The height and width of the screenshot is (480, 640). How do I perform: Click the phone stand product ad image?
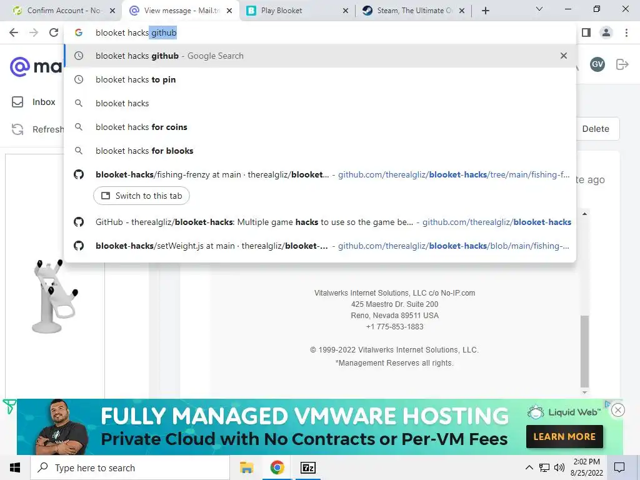[x=55, y=297]
